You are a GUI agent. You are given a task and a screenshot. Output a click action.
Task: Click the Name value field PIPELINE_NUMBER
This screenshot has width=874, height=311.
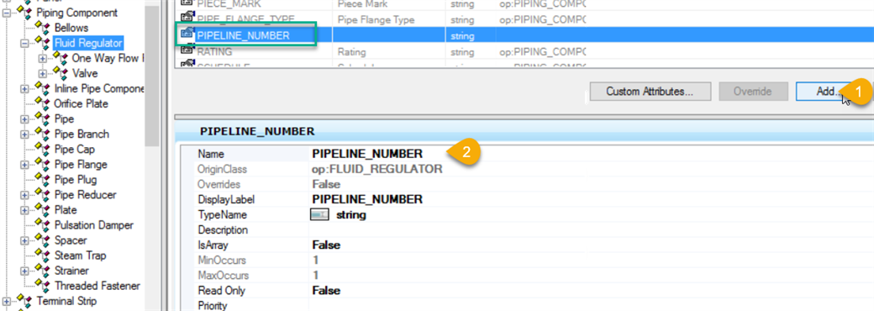point(367,154)
